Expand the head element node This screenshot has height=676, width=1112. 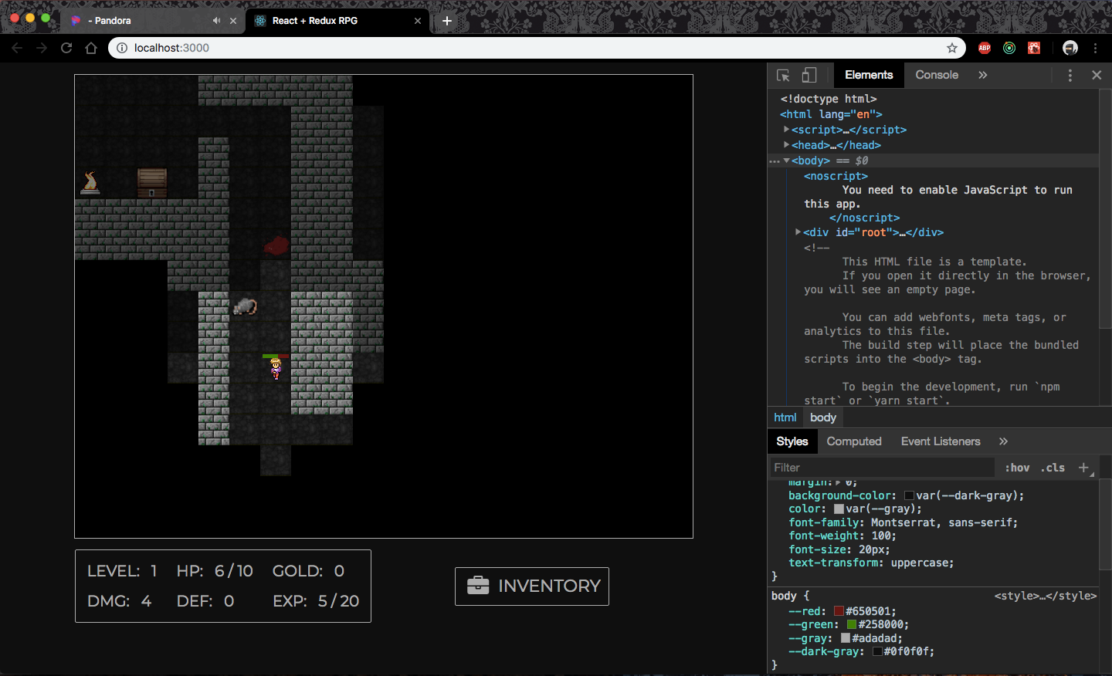[787, 145]
